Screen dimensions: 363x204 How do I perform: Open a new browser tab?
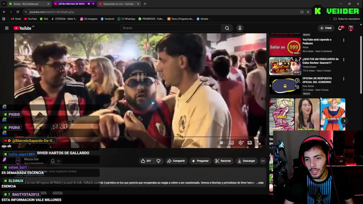coord(145,4)
